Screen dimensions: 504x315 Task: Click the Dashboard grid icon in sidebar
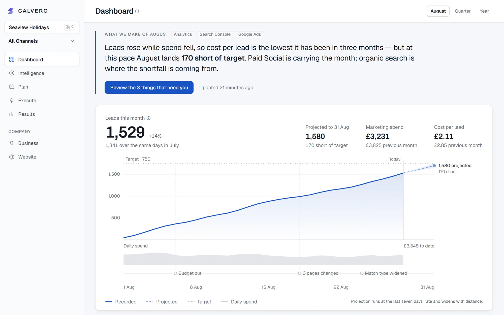[x=12, y=59]
